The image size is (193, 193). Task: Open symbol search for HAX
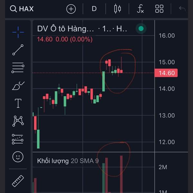[x=22, y=9]
